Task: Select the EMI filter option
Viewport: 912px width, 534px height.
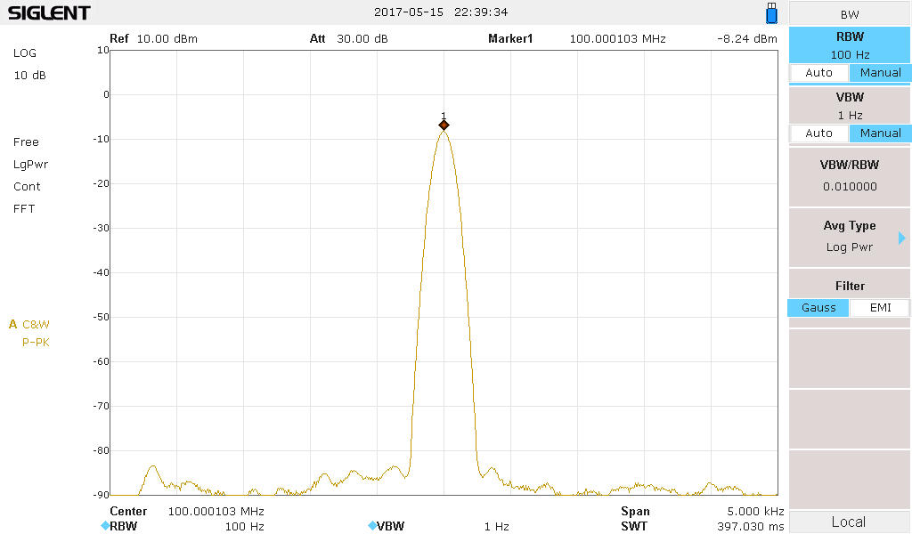Action: [879, 308]
